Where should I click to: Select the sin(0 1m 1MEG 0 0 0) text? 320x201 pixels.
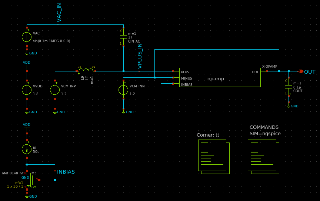(x=51, y=41)
